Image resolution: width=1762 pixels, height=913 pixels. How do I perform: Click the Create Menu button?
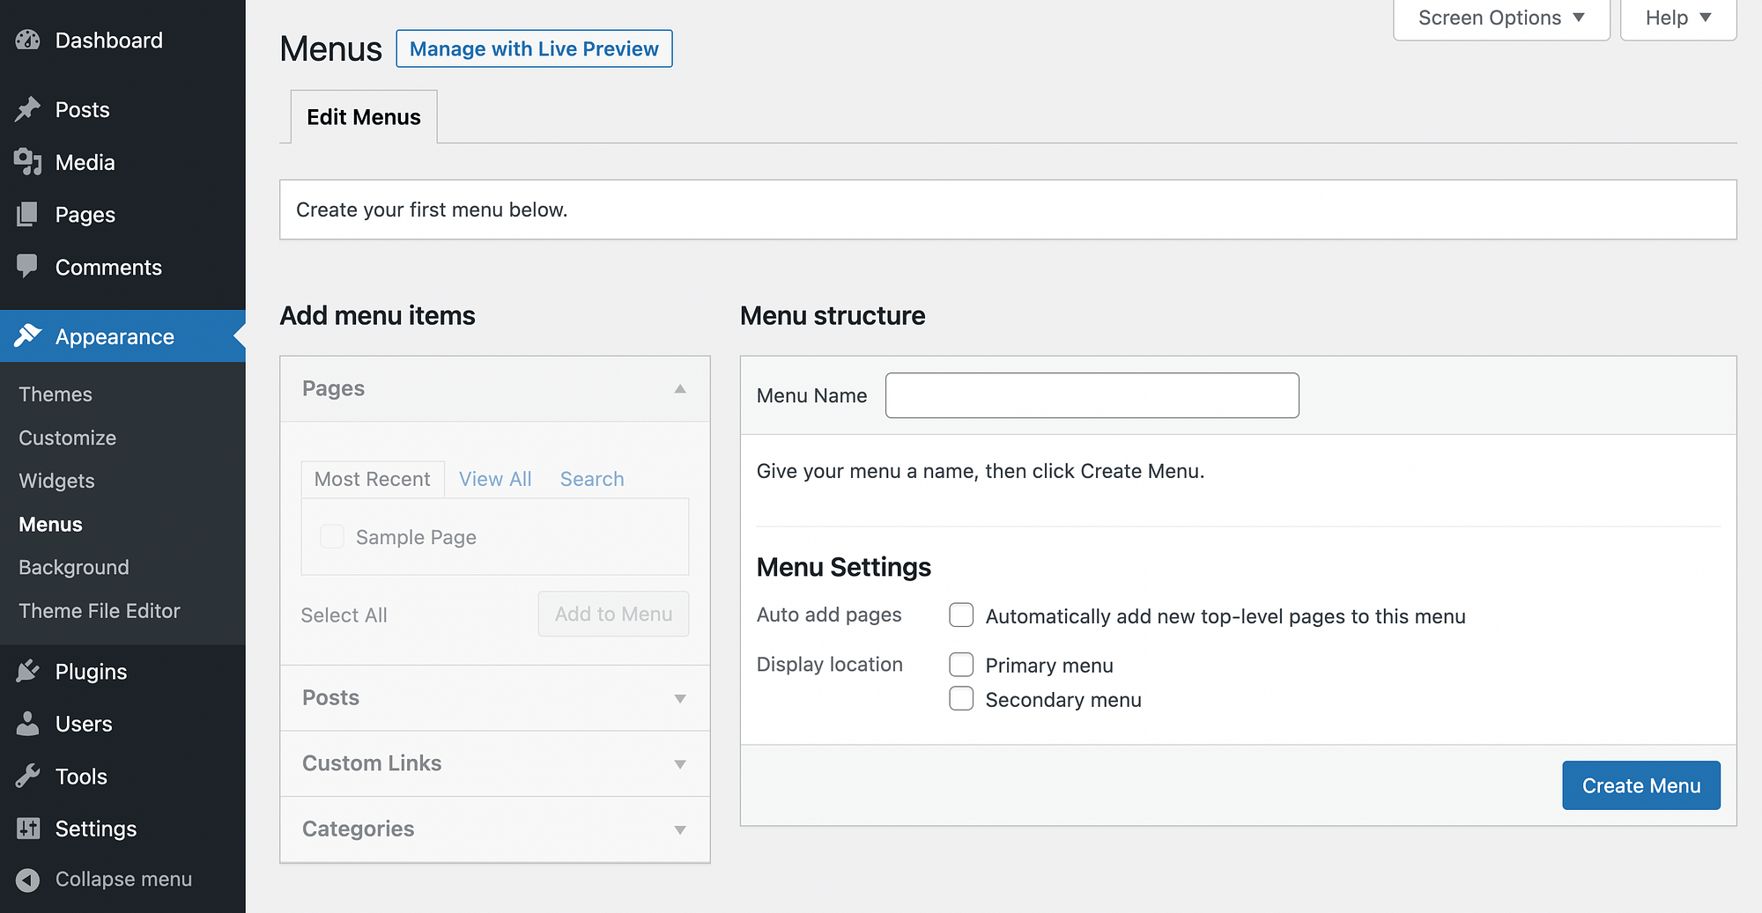click(1641, 785)
